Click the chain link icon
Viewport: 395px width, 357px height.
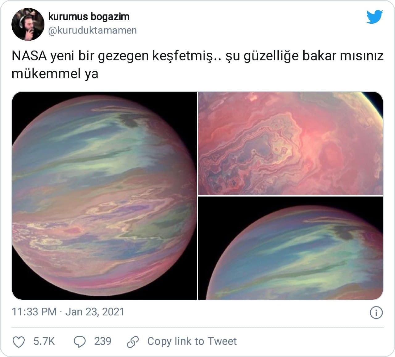tap(133, 342)
